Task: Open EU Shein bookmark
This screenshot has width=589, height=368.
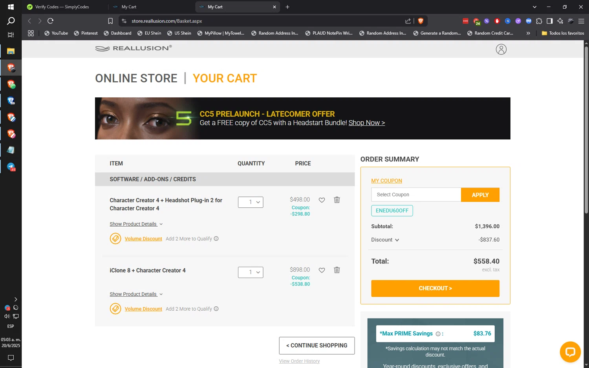Action: click(x=149, y=33)
